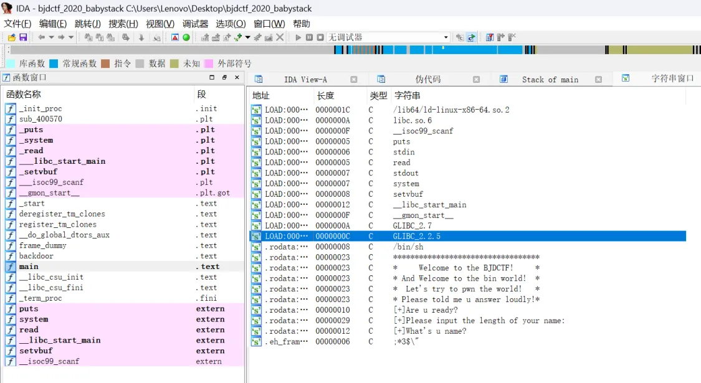Click the grey down arrow toolbar icon
The height and width of the screenshot is (383, 701).
(141, 37)
